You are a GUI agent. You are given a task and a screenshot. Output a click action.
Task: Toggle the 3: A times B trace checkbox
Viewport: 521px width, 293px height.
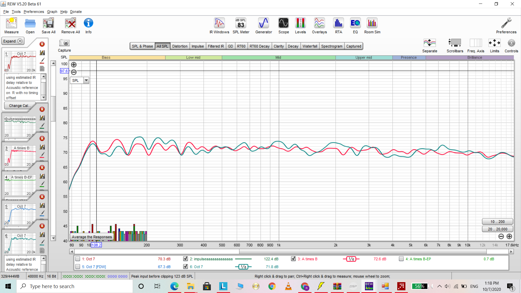click(x=293, y=259)
